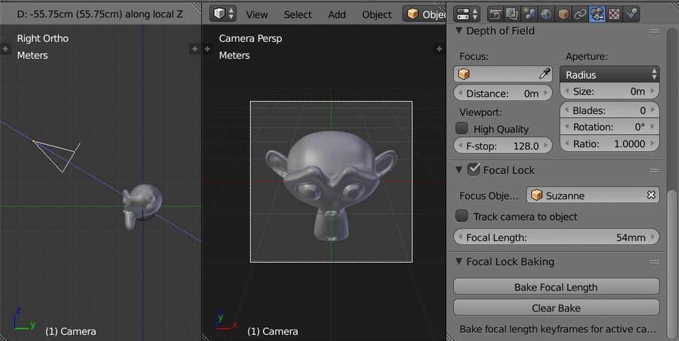This screenshot has height=341, width=679.
Task: Open the Object mode dropdown in header
Action: pos(425,14)
